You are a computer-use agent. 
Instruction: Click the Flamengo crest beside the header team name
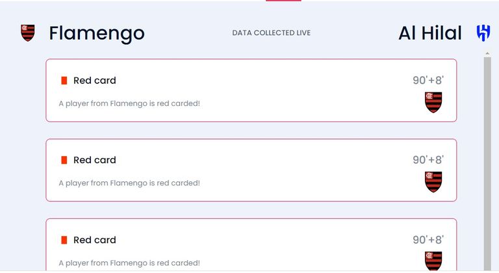[28, 33]
